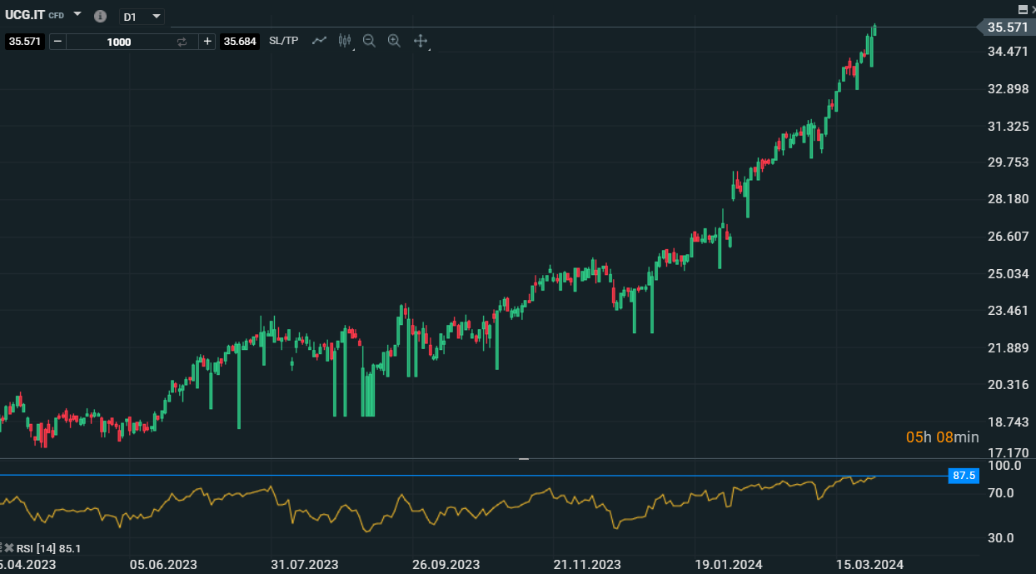Viewport: 1036px width, 574px height.
Task: Click the instrument info icon
Action: click(100, 16)
